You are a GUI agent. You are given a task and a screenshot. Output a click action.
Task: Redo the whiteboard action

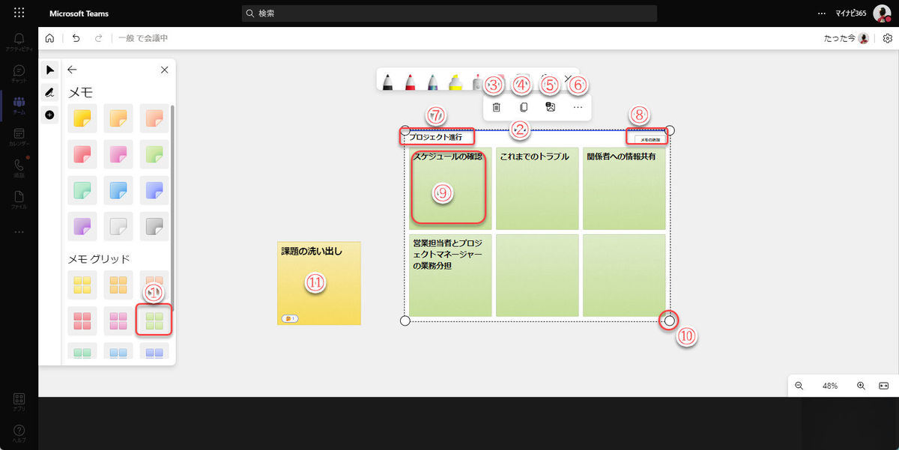pyautogui.click(x=98, y=38)
